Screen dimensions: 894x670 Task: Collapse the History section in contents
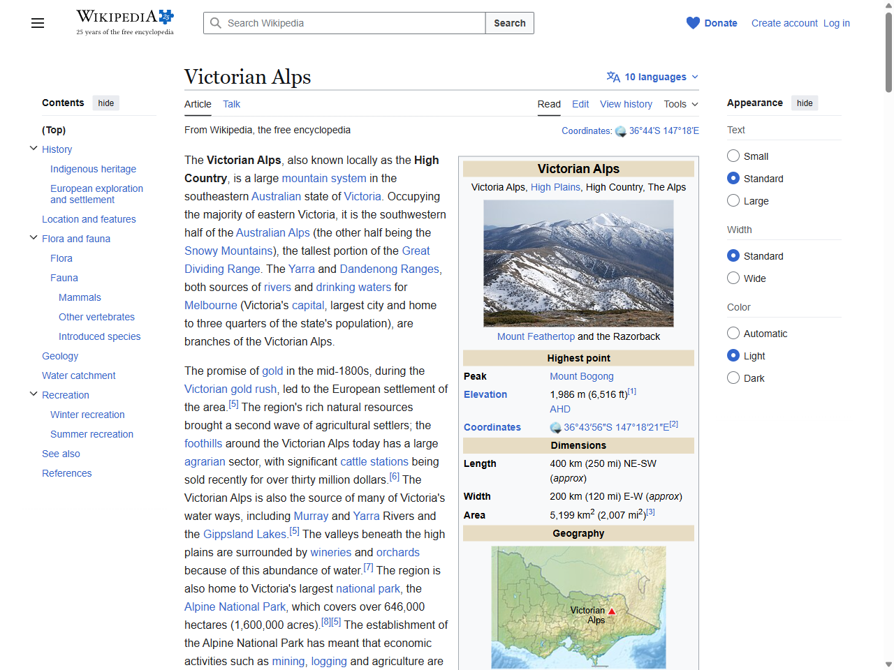tap(34, 149)
